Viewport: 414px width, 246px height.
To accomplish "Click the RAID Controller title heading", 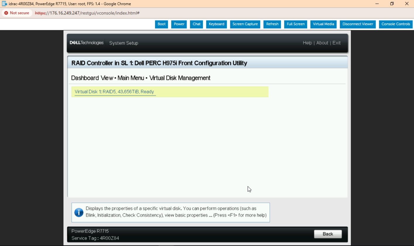I will [159, 63].
